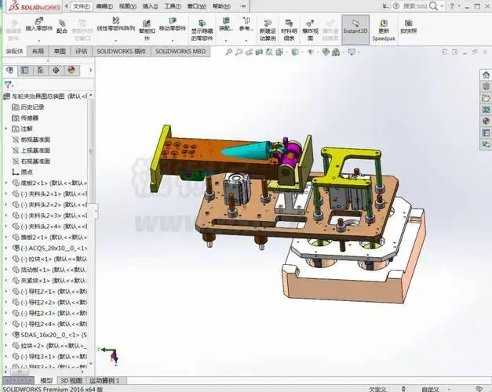Screen dimensions: 492x392
Task: Expand the 注解 folder in the tree
Action: pos(6,129)
